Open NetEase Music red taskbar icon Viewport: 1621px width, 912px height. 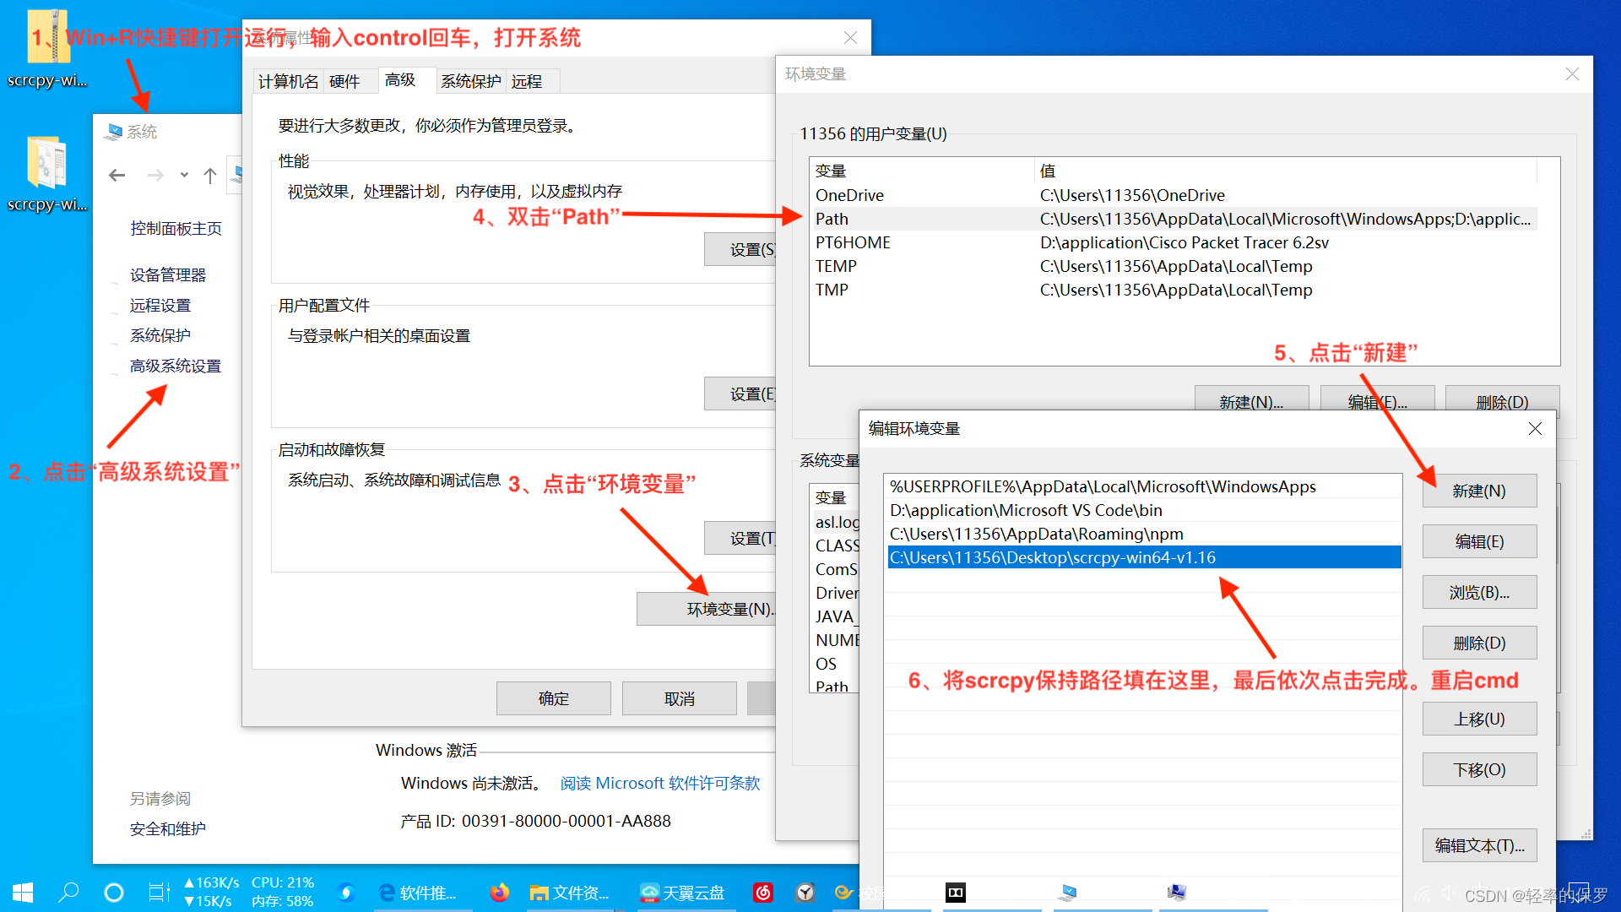[x=762, y=893]
